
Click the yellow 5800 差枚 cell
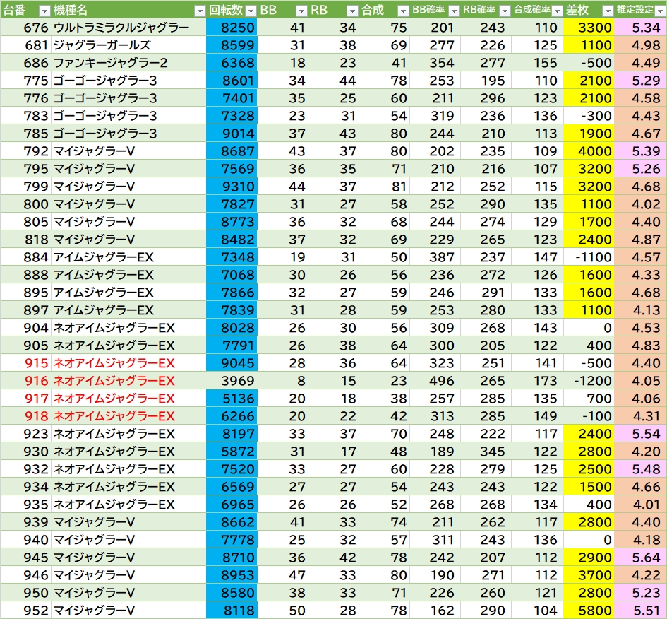[x=589, y=611]
